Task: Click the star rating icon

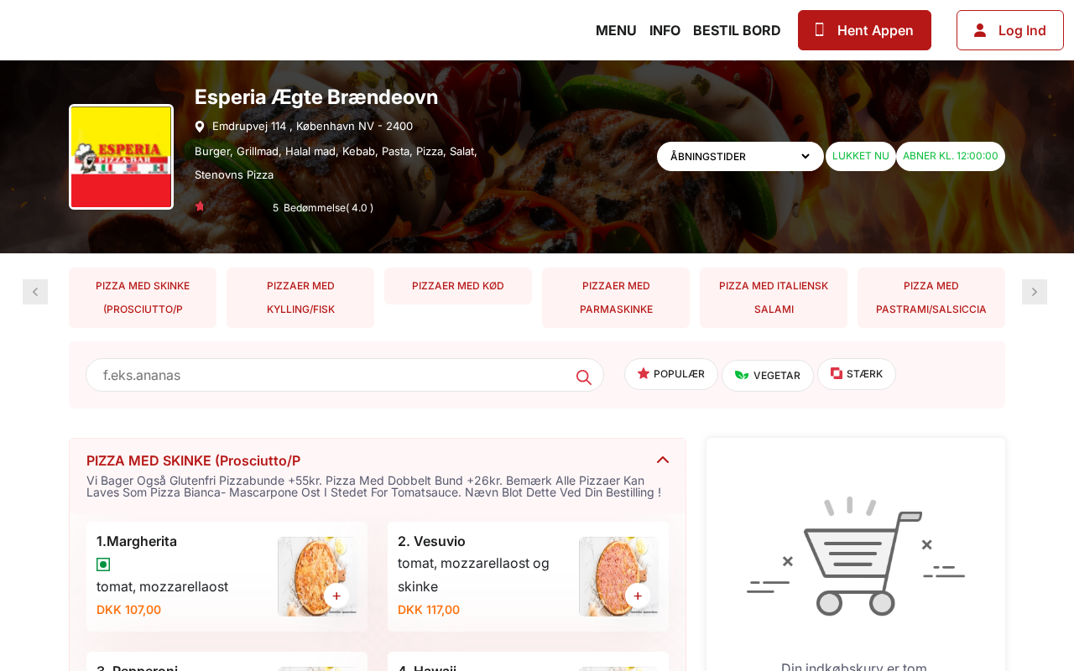Action: coord(200,206)
